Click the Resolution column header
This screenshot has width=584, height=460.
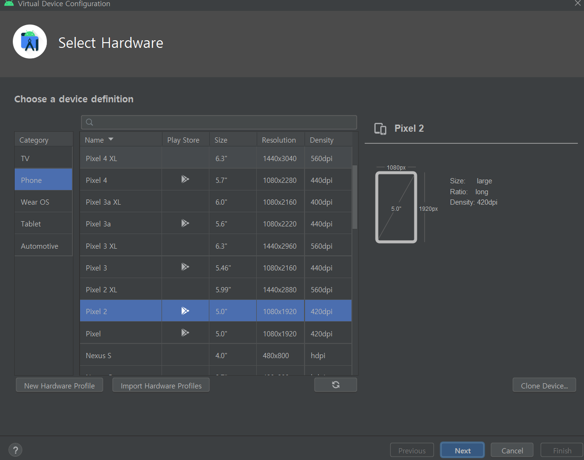coord(280,140)
